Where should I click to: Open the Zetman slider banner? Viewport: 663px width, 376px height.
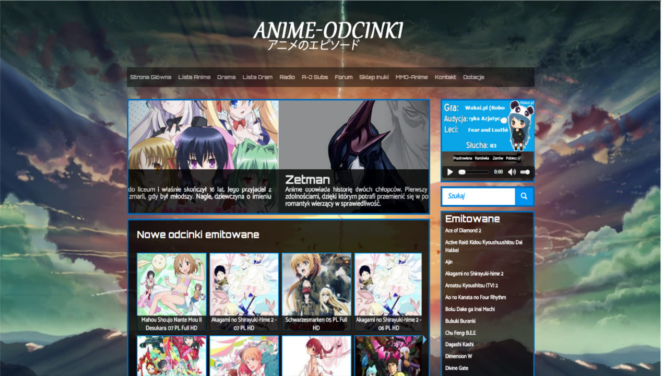[353, 156]
